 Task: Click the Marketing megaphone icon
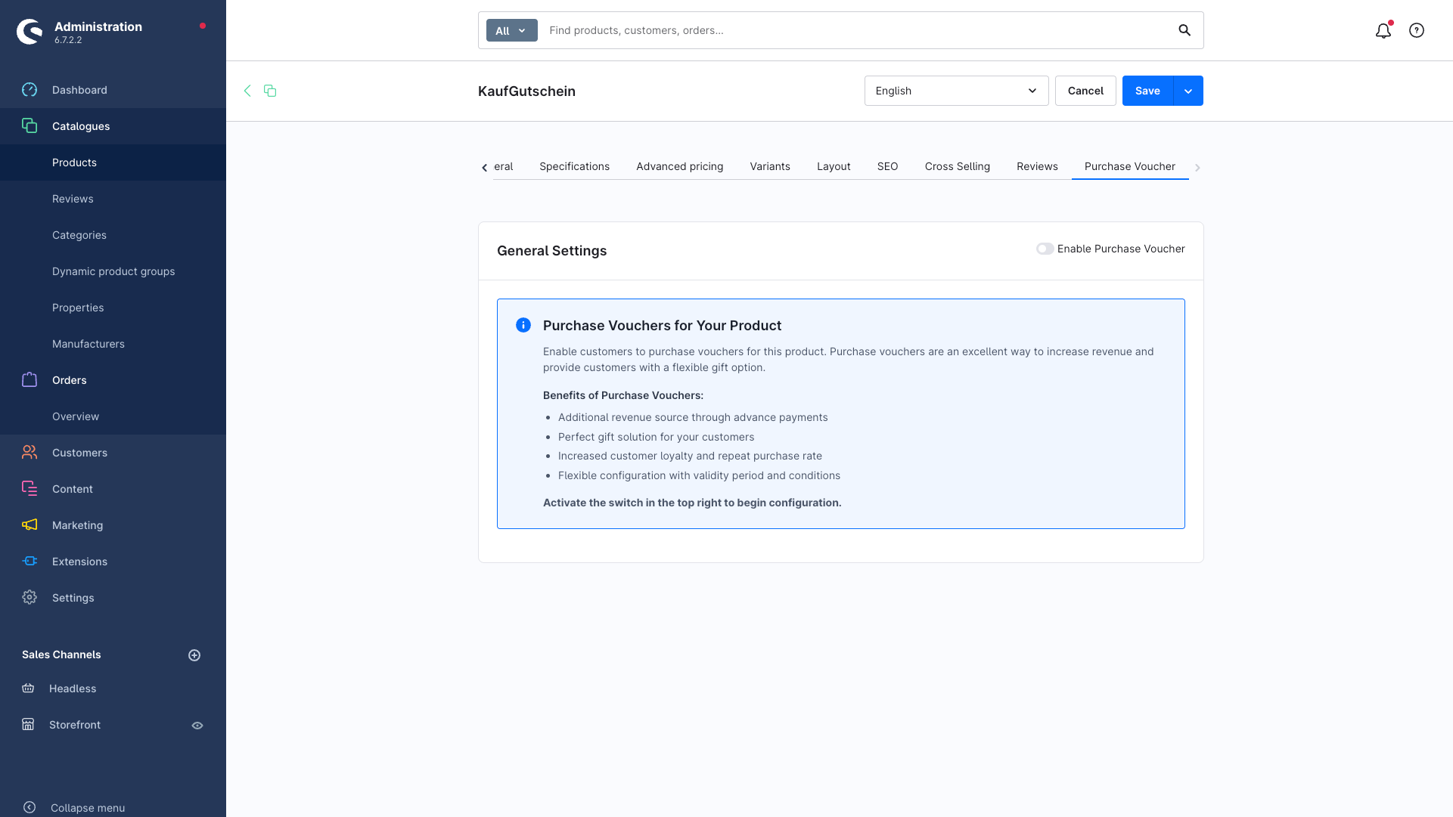29,525
